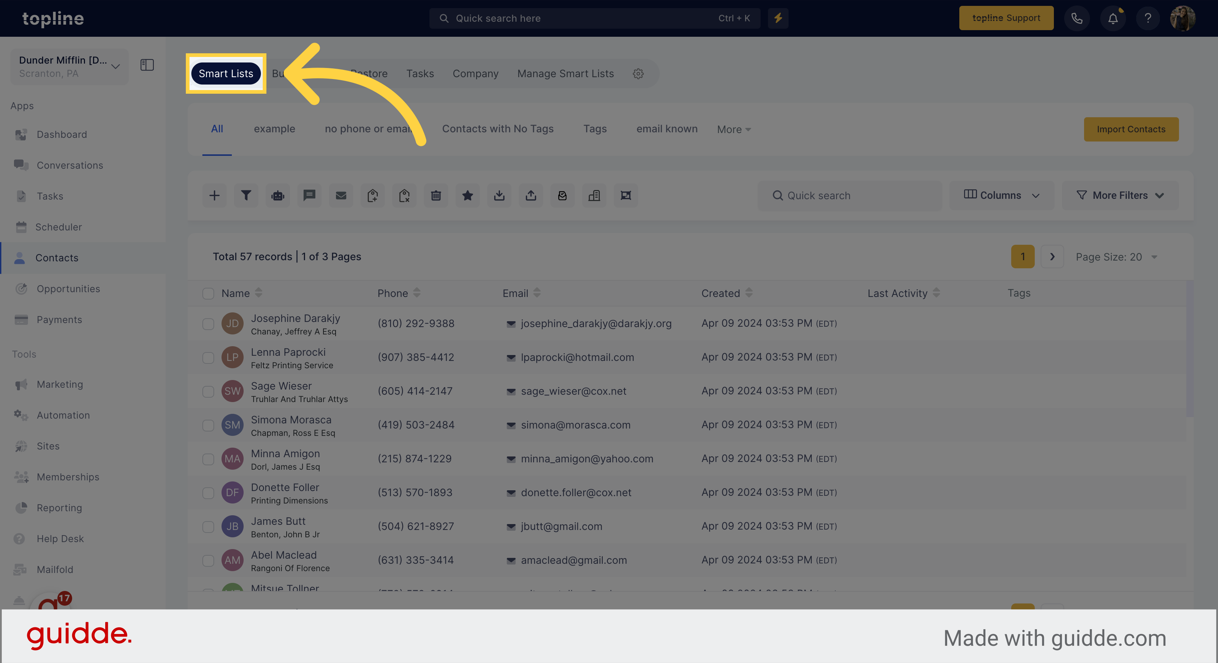This screenshot has height=663, width=1218.
Task: Click the bulk email verification icon
Action: pos(563,196)
